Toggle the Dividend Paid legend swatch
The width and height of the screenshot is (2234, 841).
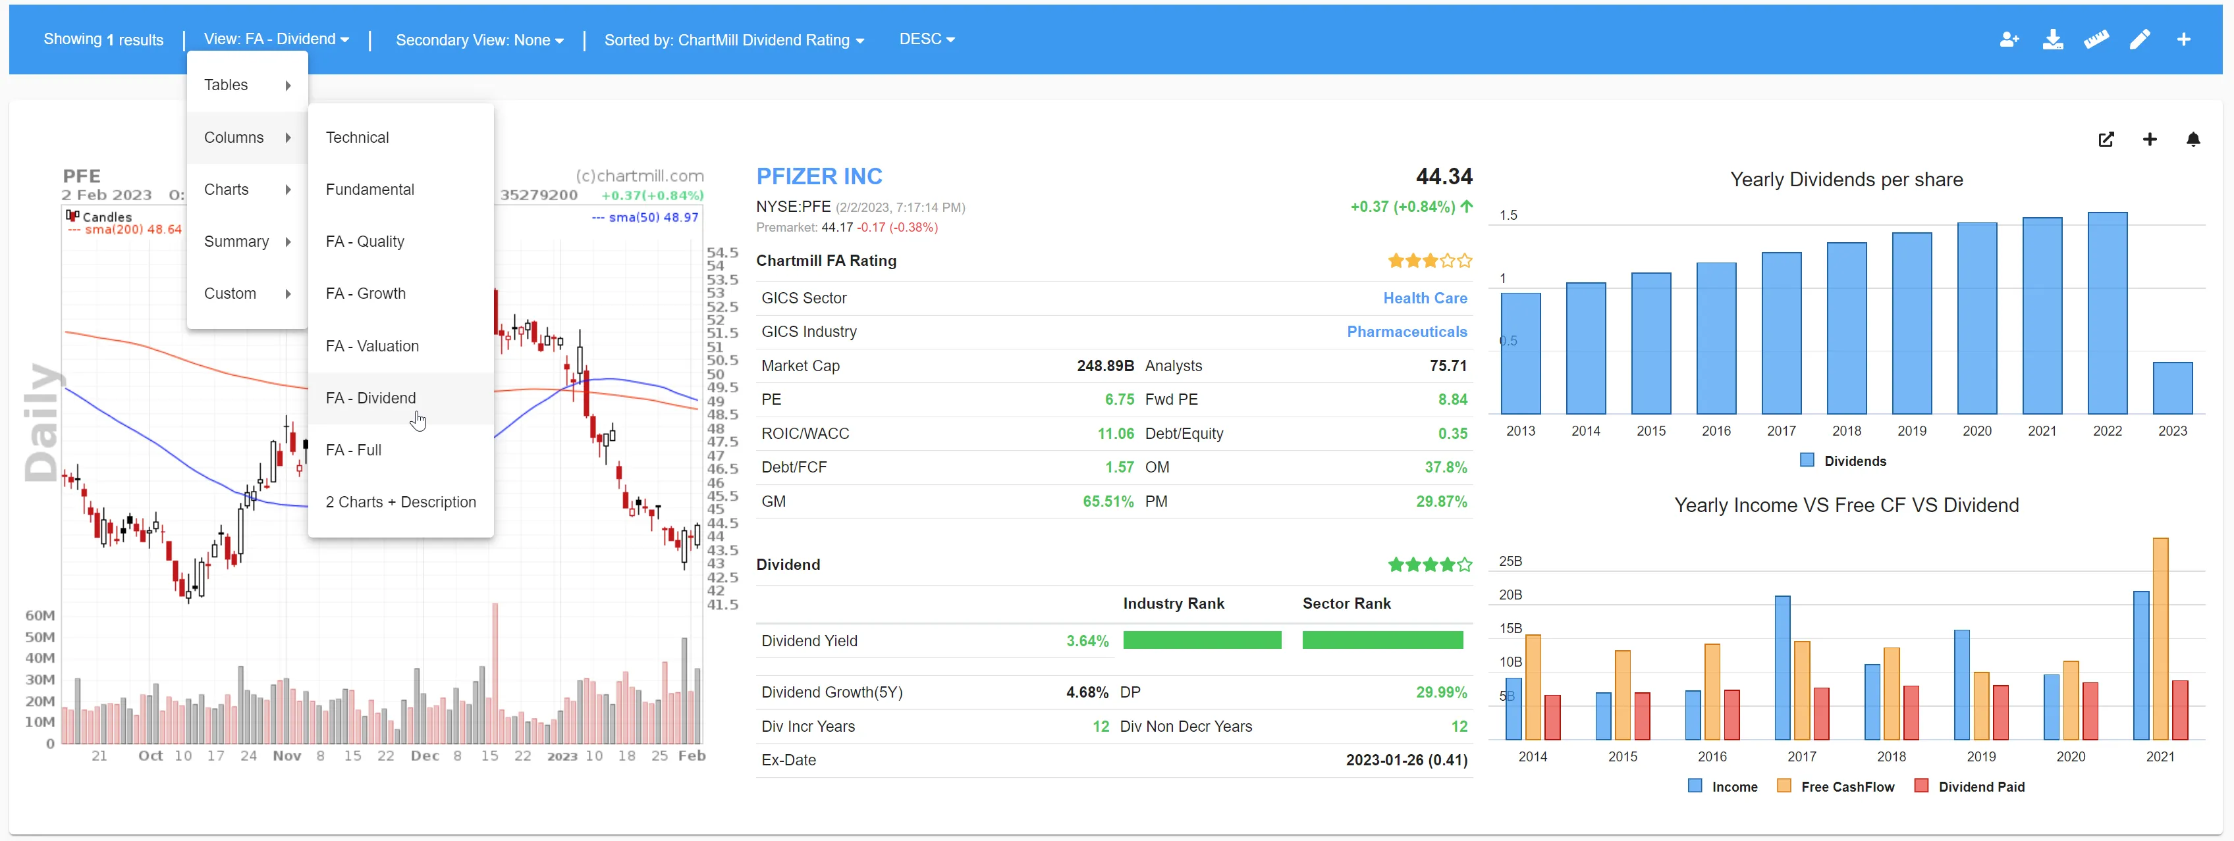1921,786
